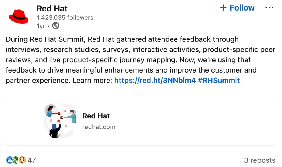The width and height of the screenshot is (282, 167).
Task: View who reposted via 3 reposts
Action: [260, 160]
